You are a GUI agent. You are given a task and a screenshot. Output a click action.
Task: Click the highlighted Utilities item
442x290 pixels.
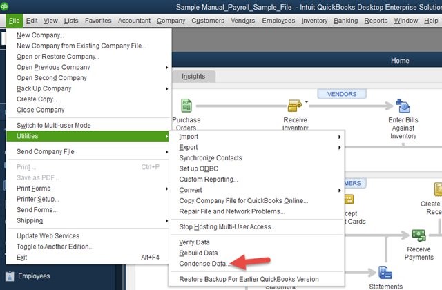click(88, 136)
